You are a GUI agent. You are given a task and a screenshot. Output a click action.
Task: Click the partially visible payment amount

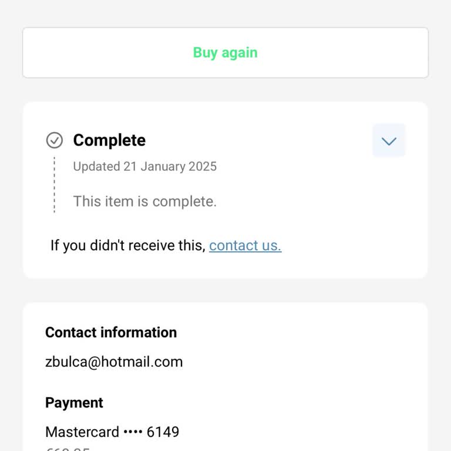pyautogui.click(x=68, y=449)
